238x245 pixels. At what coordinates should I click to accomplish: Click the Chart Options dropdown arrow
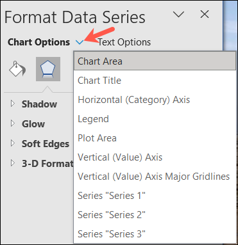[80, 42]
